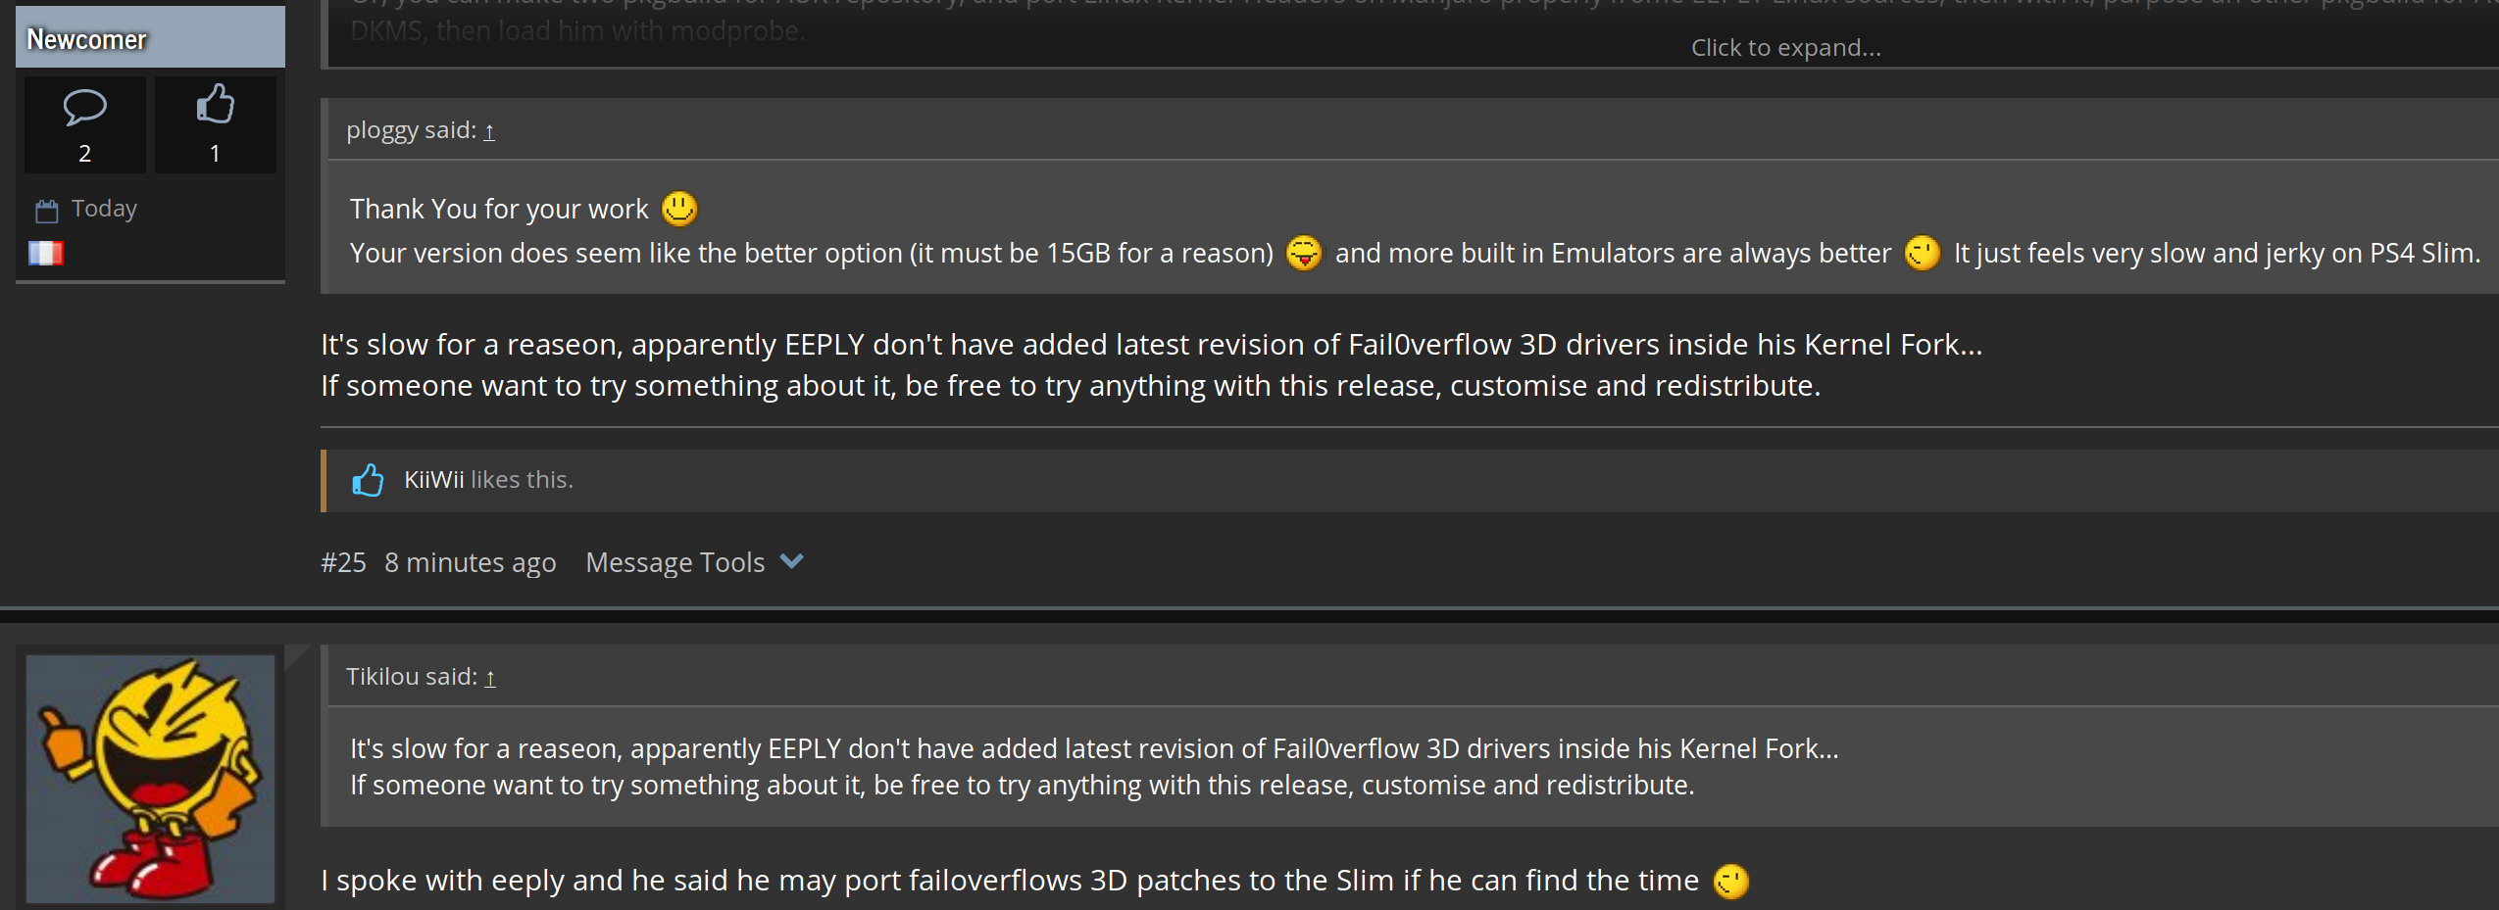The image size is (2499, 910).
Task: Click the smiley emoji after 'your work'
Action: point(679,209)
